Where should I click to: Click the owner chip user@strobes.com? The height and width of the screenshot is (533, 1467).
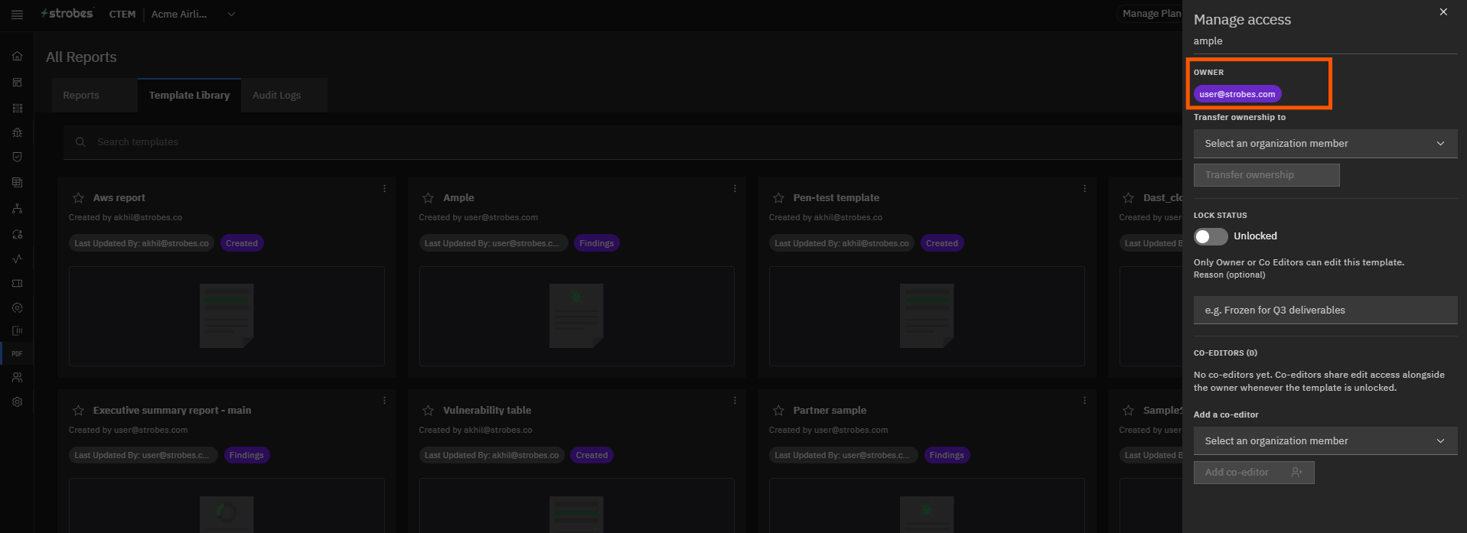pos(1237,94)
